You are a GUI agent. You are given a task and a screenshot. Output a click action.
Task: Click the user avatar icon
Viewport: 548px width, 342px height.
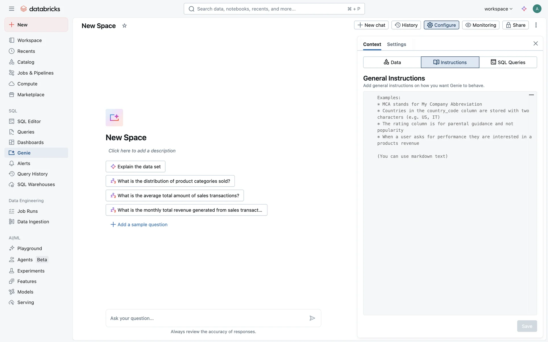pos(537,9)
